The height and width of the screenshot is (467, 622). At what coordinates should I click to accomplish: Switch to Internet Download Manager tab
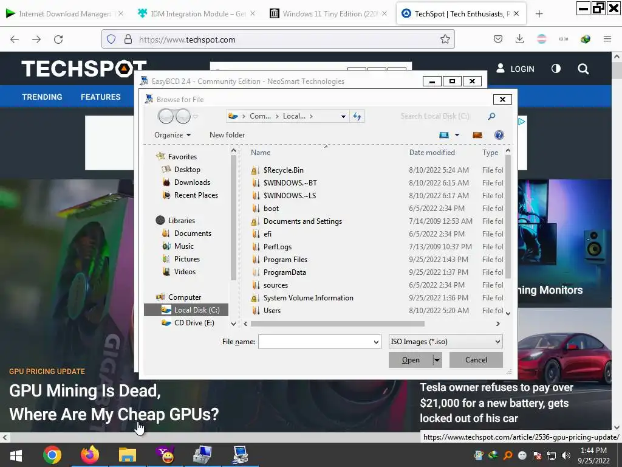[64, 14]
